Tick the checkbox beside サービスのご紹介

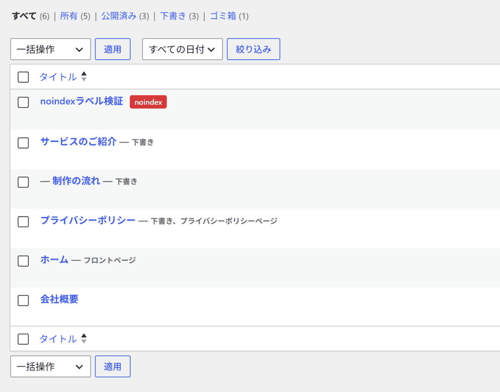tap(23, 143)
